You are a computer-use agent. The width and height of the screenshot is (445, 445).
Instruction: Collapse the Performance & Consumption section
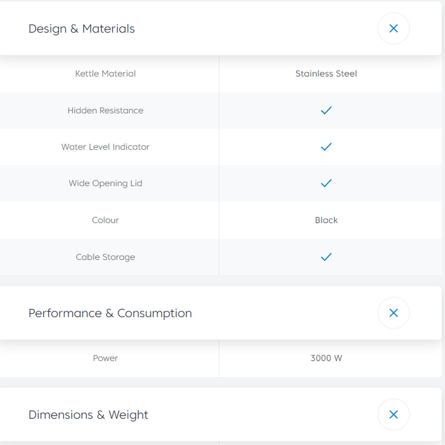click(x=393, y=313)
